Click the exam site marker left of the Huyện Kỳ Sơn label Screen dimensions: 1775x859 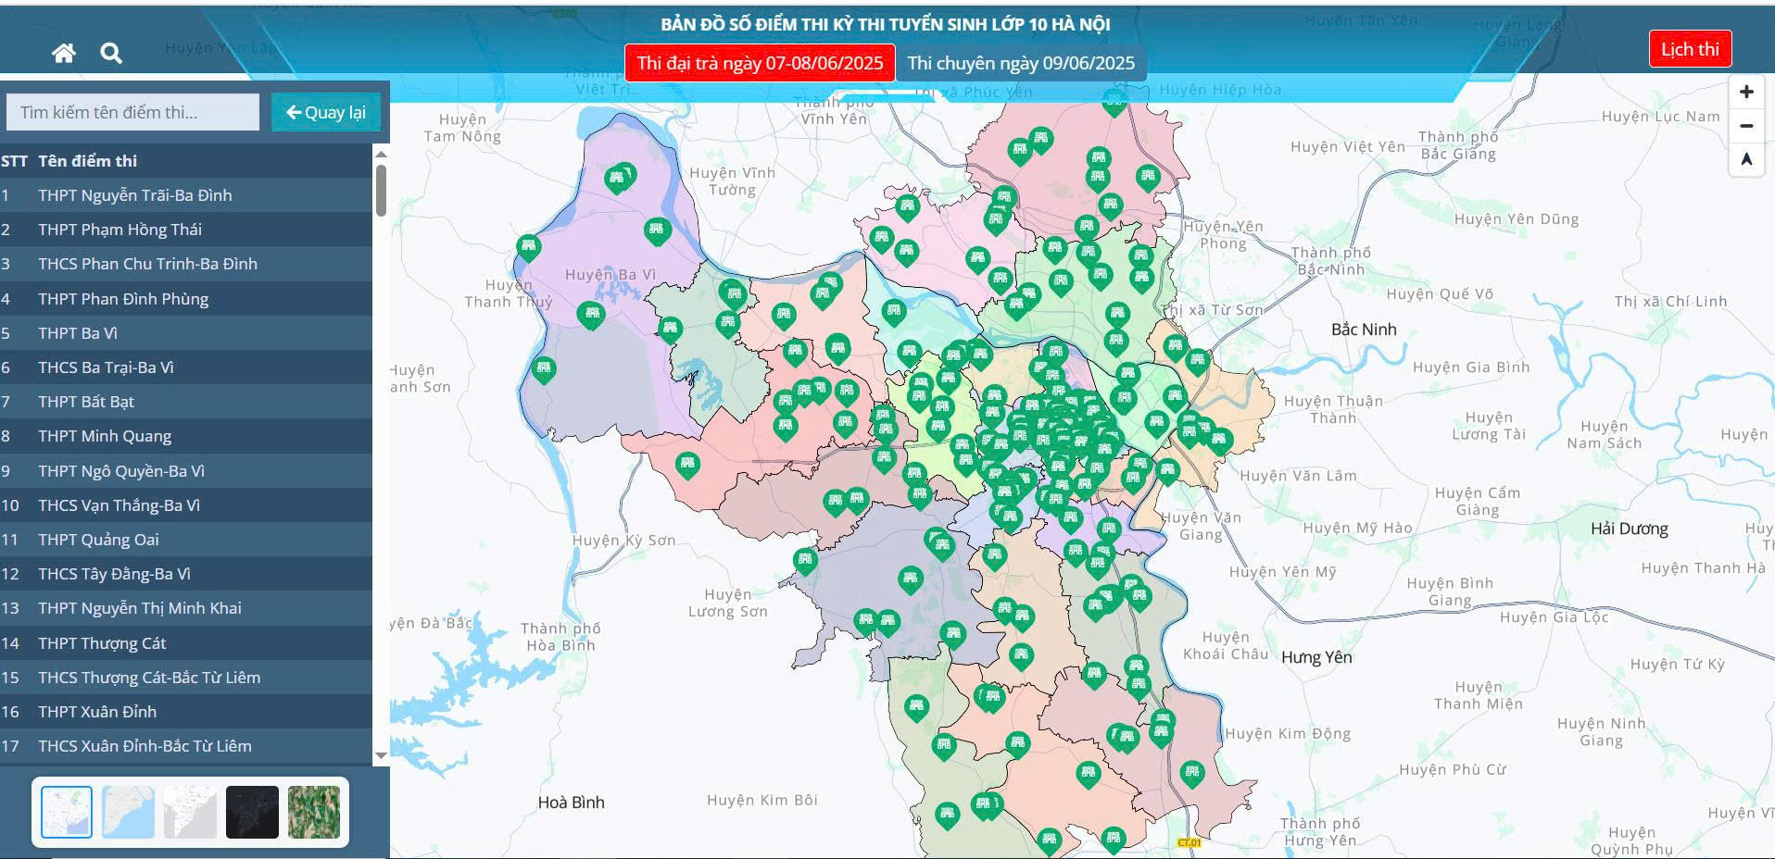pos(686,463)
